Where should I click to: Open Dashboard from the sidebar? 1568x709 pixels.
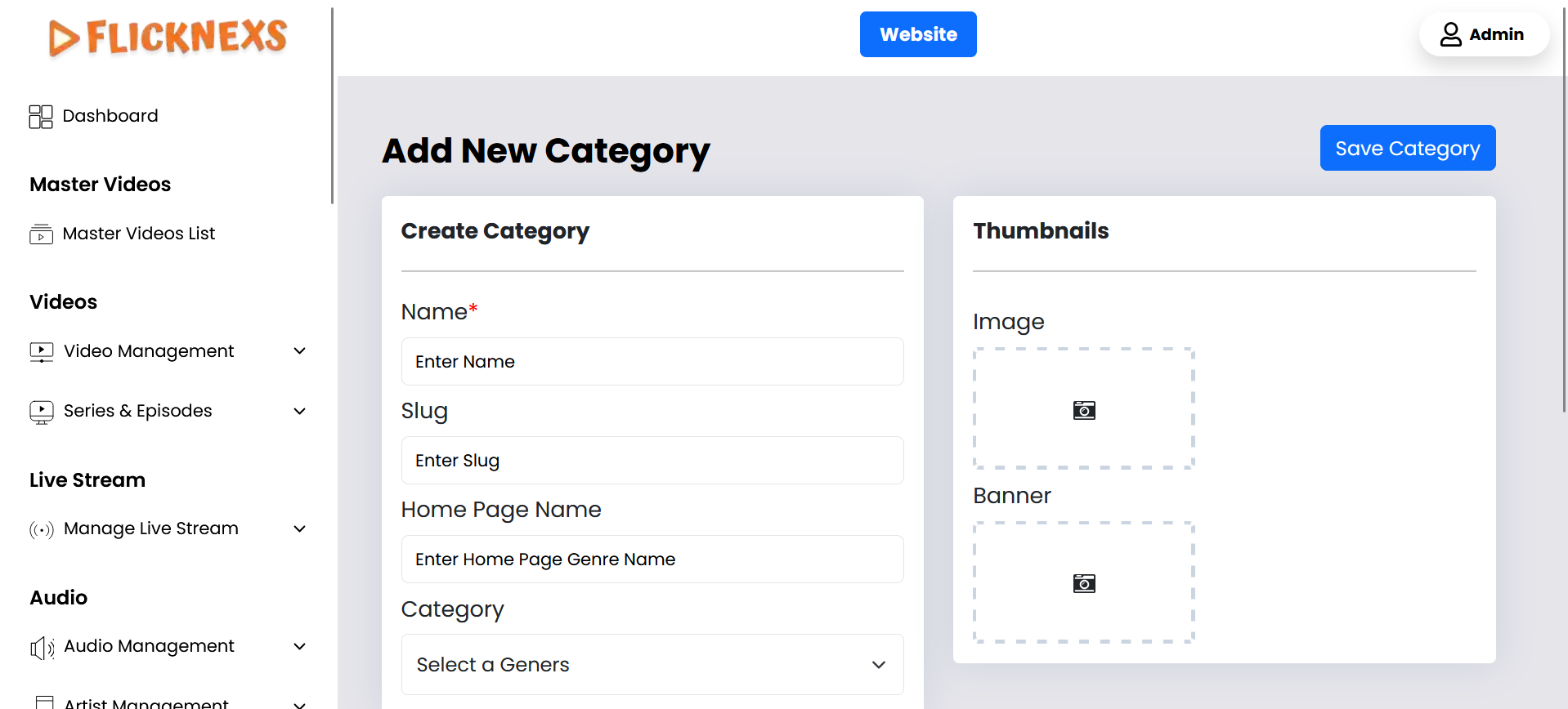pos(110,116)
